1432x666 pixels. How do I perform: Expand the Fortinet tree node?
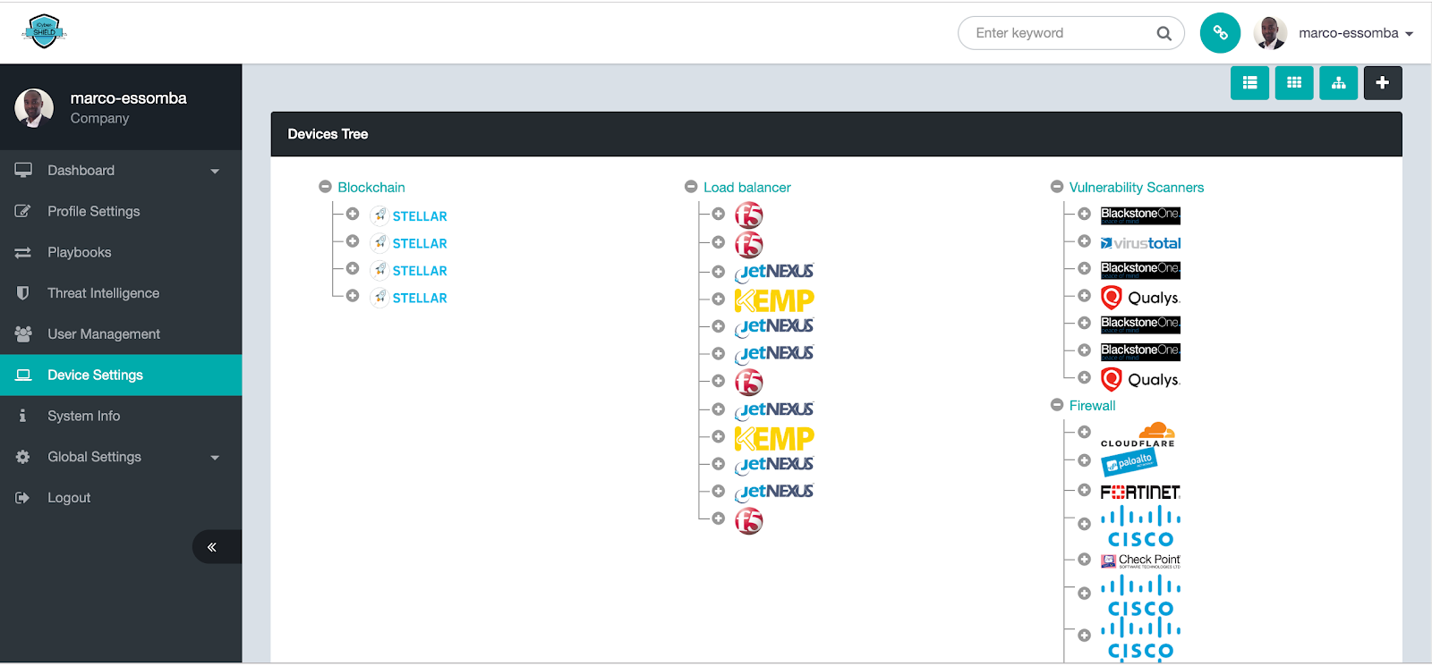[1084, 490]
